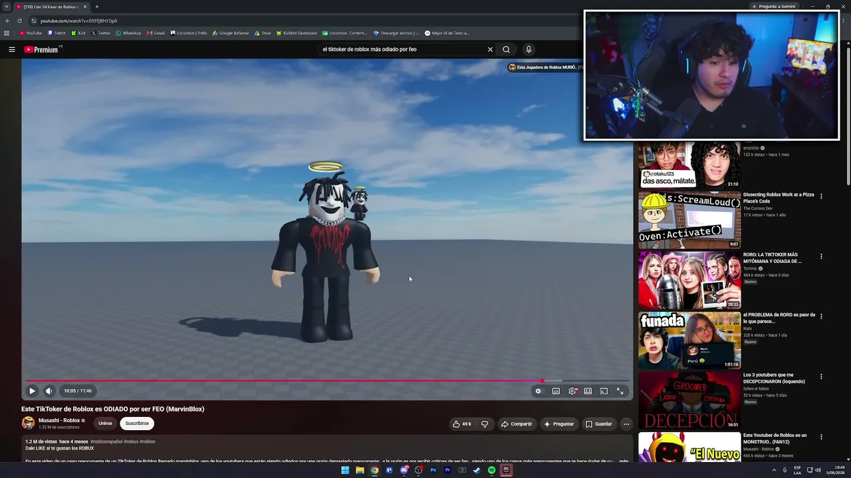Viewport: 851px width, 478px height.
Task: Share the video using Compartir
Action: 517,424
